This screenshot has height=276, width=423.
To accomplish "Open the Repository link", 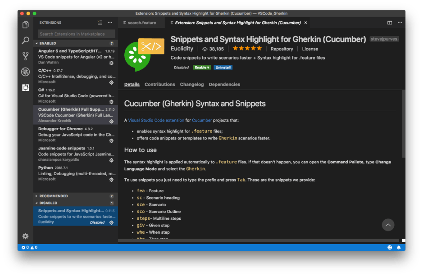I will point(282,49).
